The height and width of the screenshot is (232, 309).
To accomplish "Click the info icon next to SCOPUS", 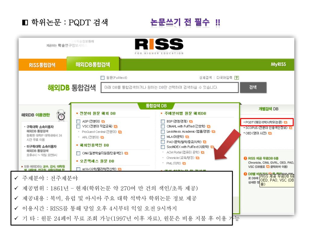I will [291, 128].
